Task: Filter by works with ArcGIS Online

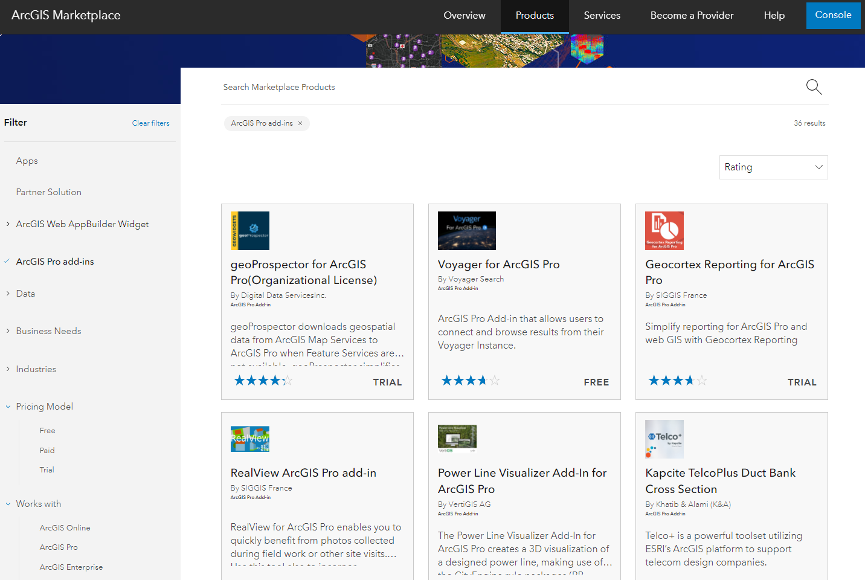Action: (65, 528)
